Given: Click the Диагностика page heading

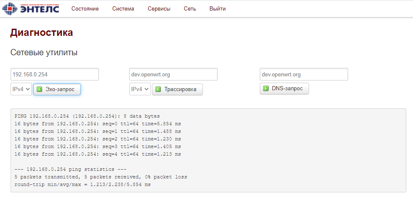Looking at the screenshot, I should click(42, 33).
